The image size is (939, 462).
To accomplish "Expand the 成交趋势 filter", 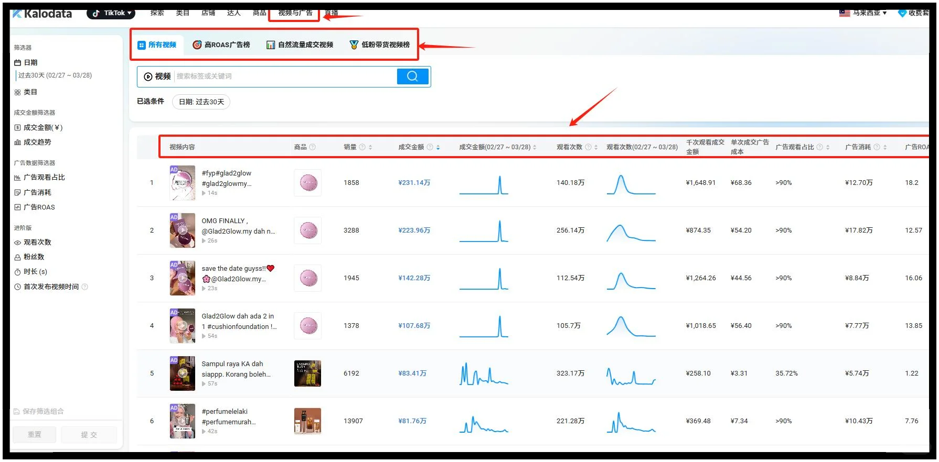I will (x=33, y=142).
